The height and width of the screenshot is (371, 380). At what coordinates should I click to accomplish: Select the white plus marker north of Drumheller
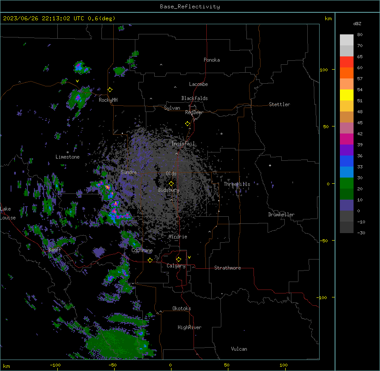[x=270, y=165]
